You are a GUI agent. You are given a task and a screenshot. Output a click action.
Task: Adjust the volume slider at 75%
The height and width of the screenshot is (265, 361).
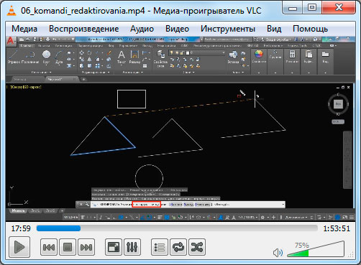click(x=316, y=249)
